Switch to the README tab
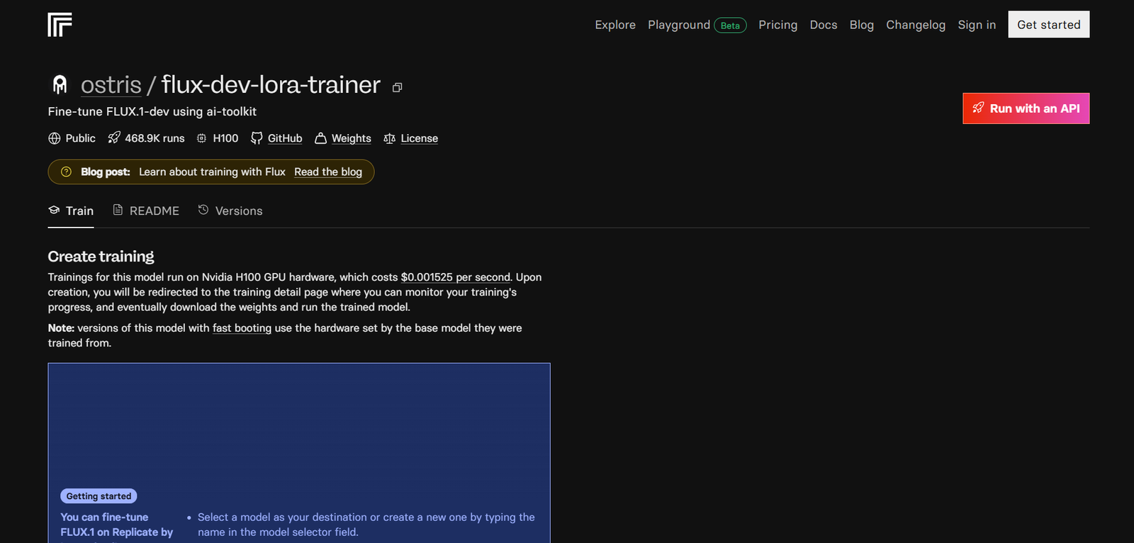 tap(154, 211)
